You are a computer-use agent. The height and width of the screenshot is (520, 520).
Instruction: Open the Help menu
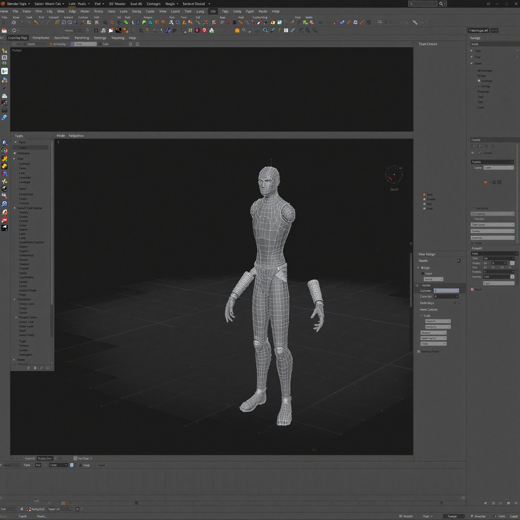[275, 11]
